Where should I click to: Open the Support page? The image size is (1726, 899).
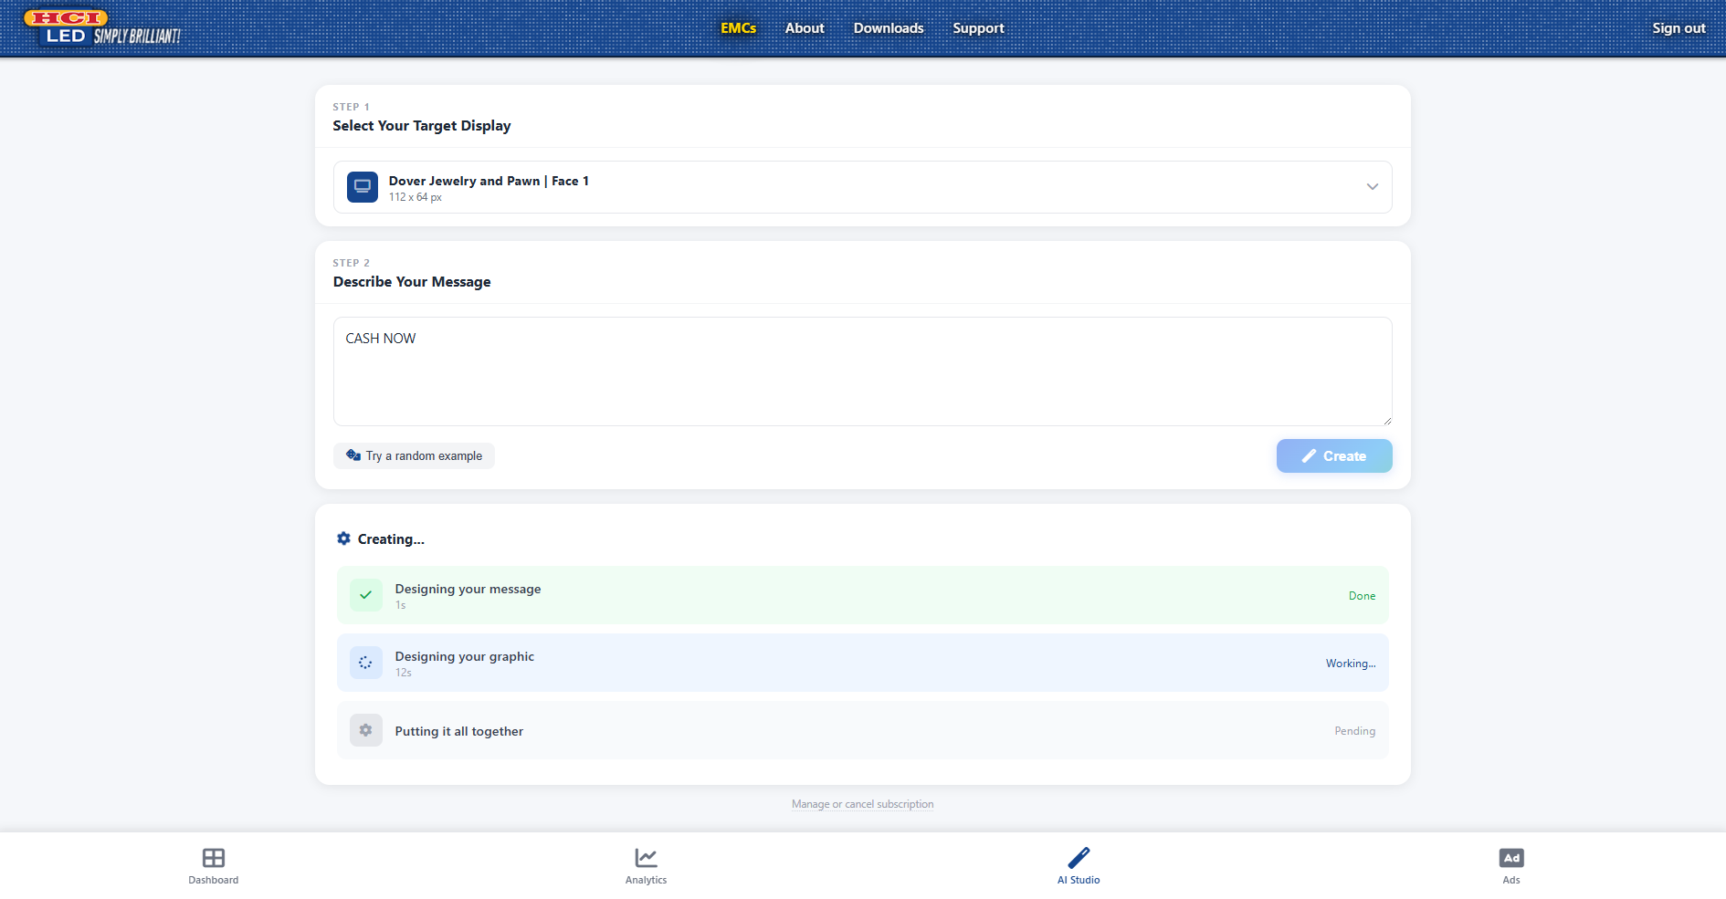click(x=978, y=28)
